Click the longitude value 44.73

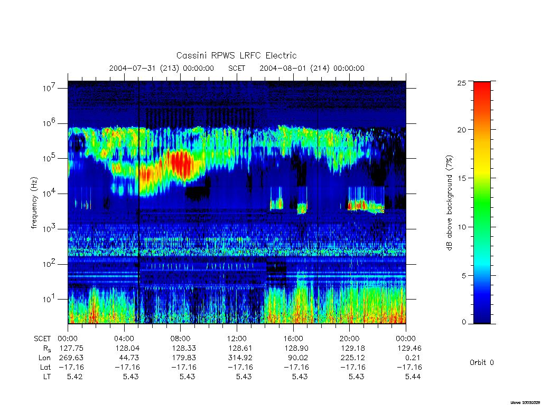130,358
